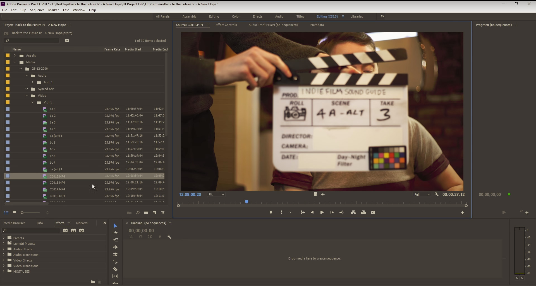Choose the Rolling Edit tool
536x286 pixels.
(115, 255)
